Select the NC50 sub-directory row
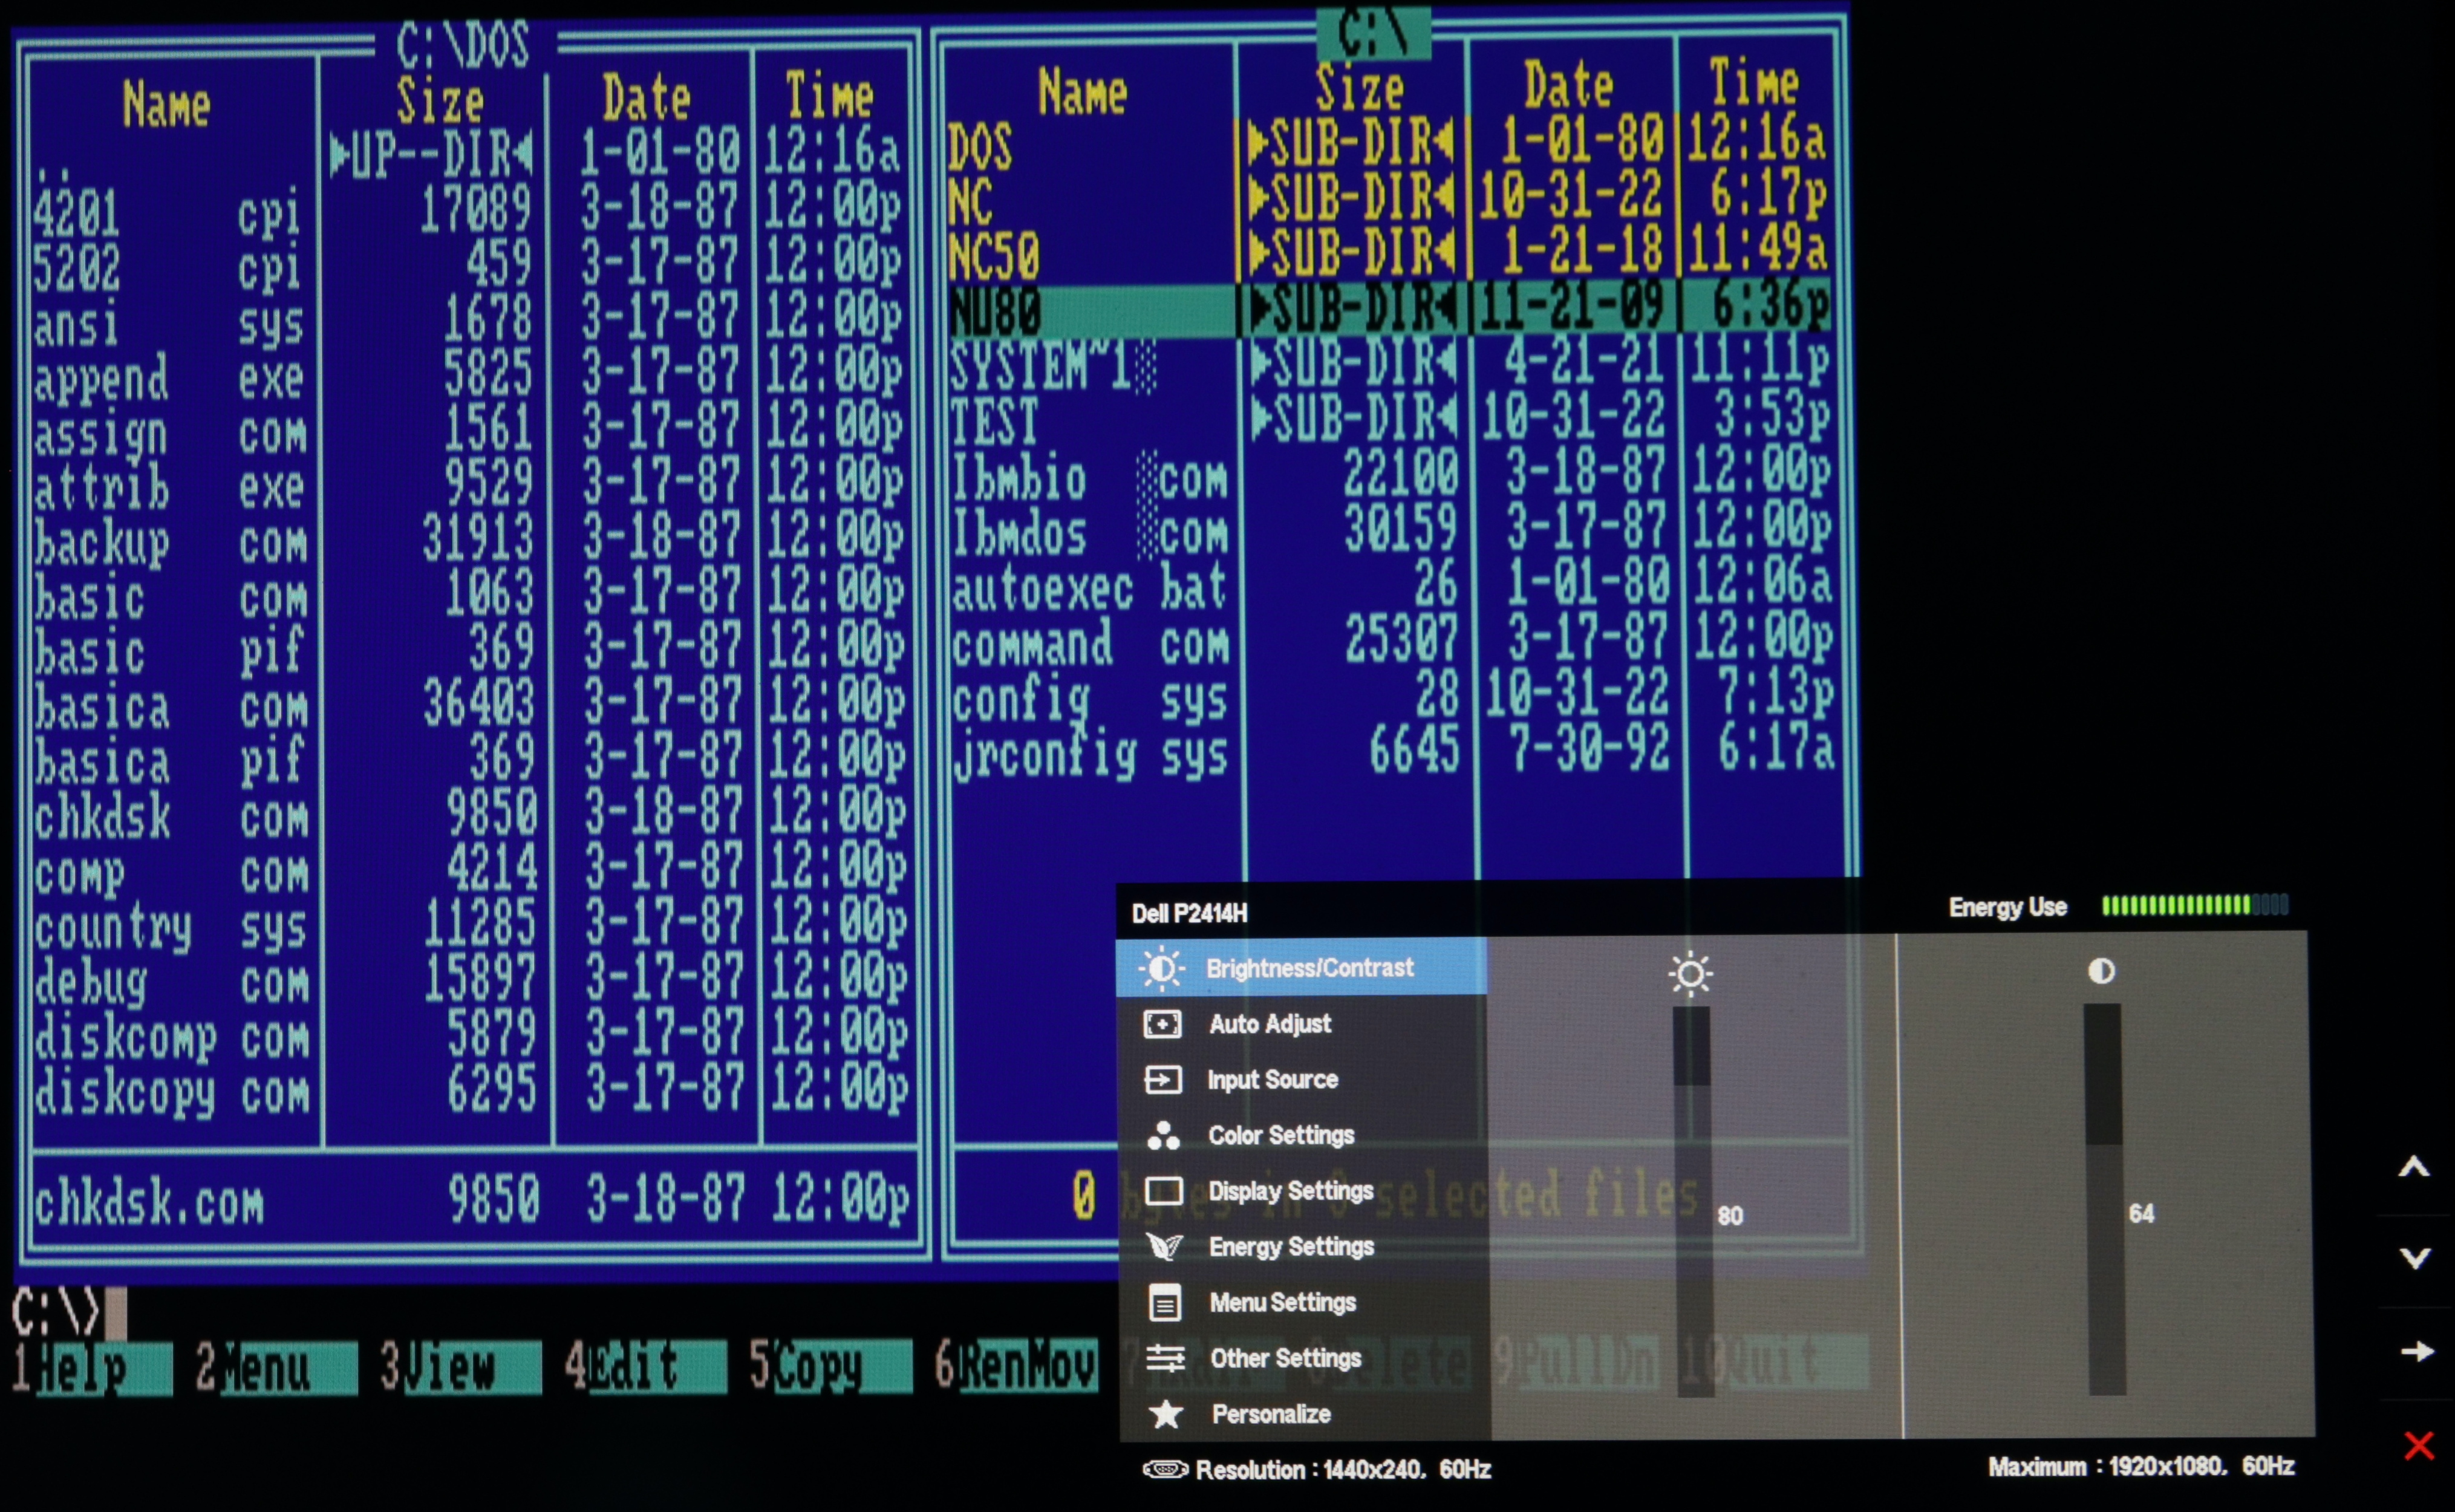The width and height of the screenshot is (2455, 1512). coord(1389,255)
